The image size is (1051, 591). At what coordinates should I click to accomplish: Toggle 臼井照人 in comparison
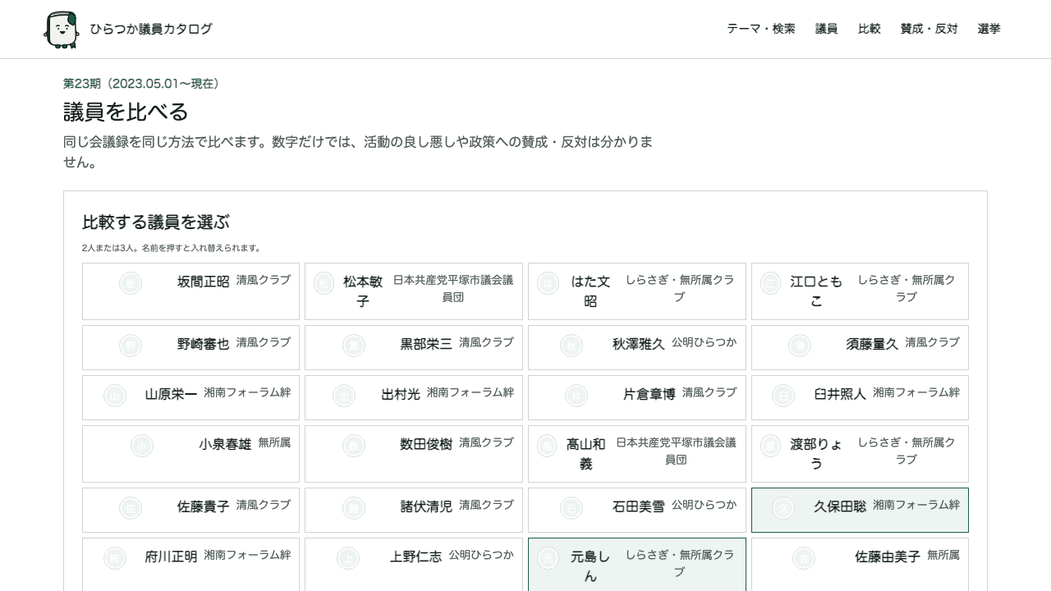coord(860,398)
